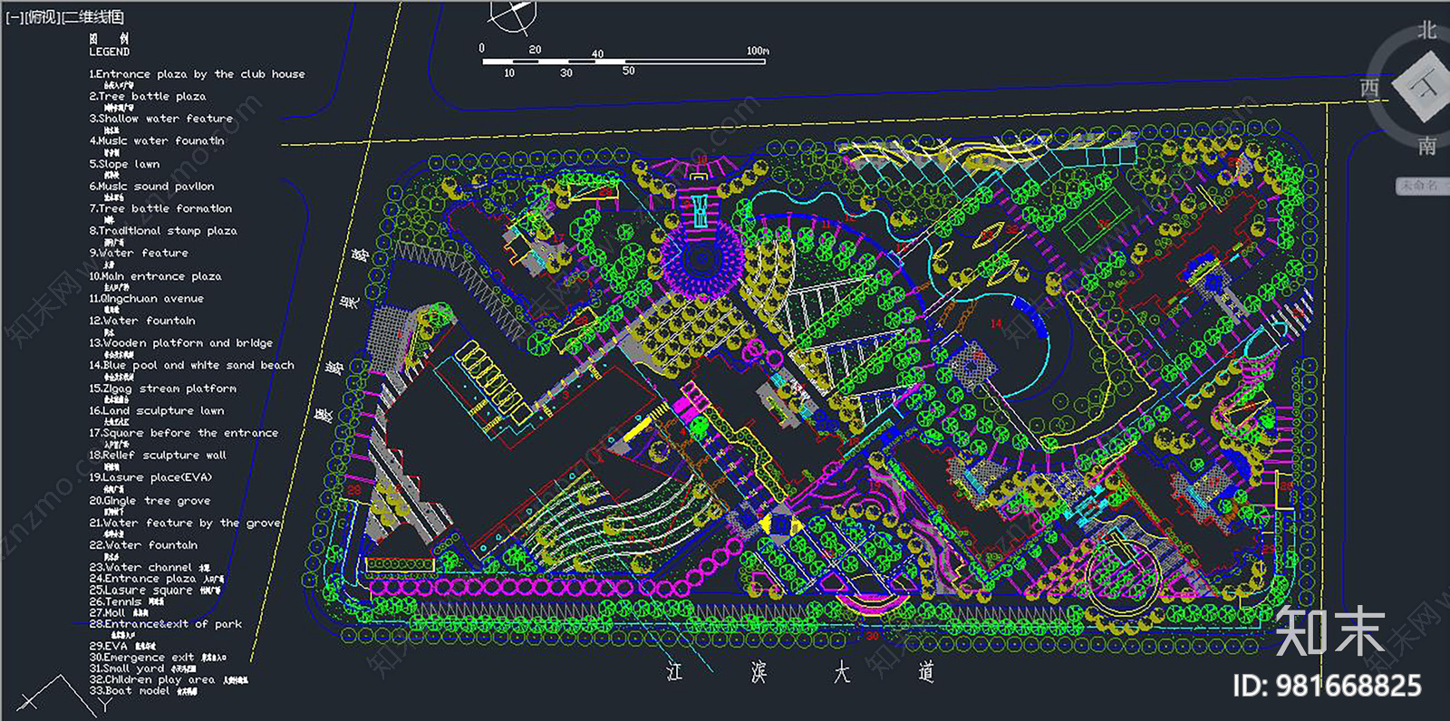Select the magenta circular plaza in the plan
1450x721 pixels.
tap(702, 259)
